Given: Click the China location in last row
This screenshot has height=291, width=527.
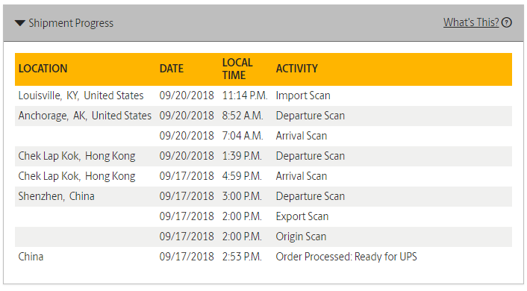Looking at the screenshot, I should coord(31,257).
